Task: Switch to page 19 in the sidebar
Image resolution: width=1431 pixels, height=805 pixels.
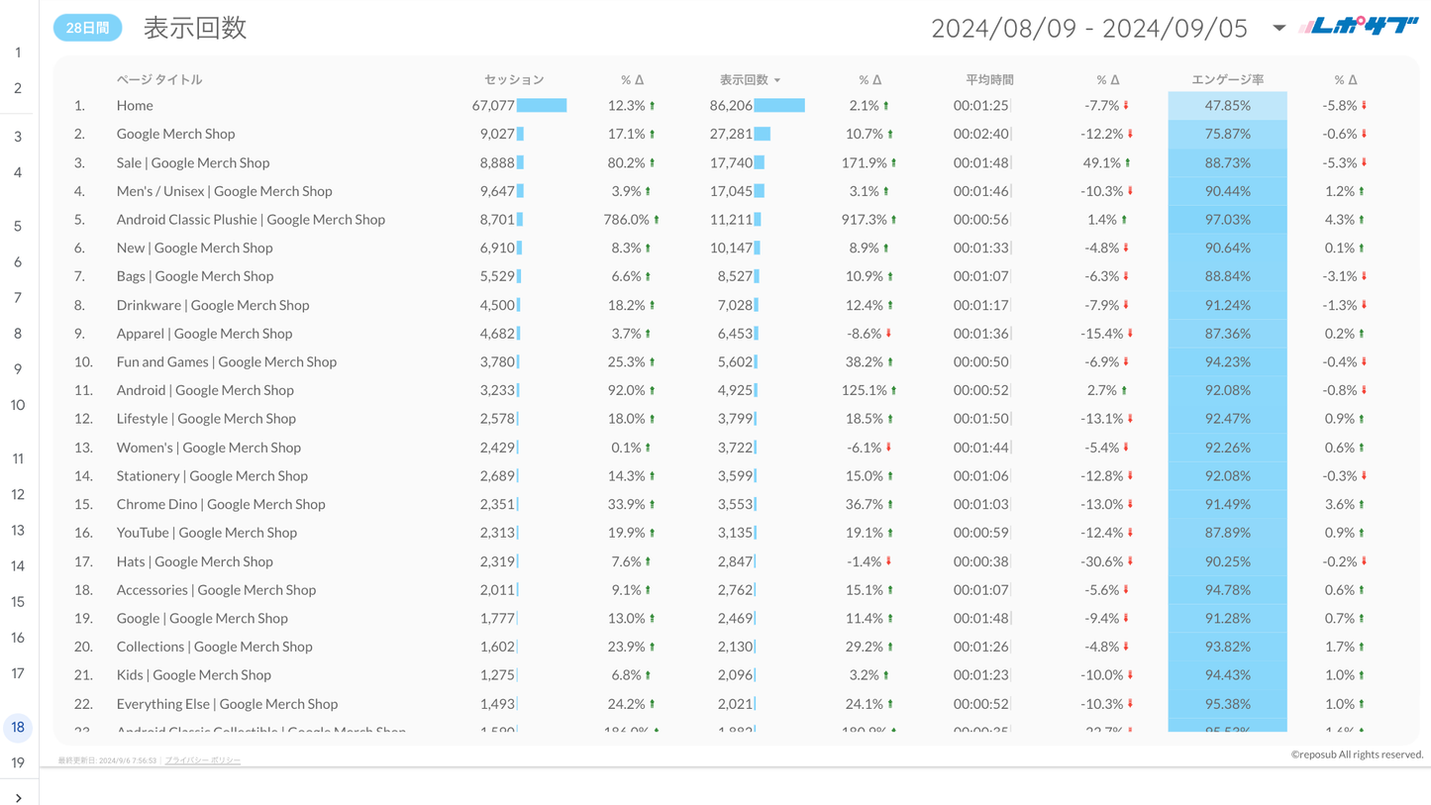Action: point(18,762)
